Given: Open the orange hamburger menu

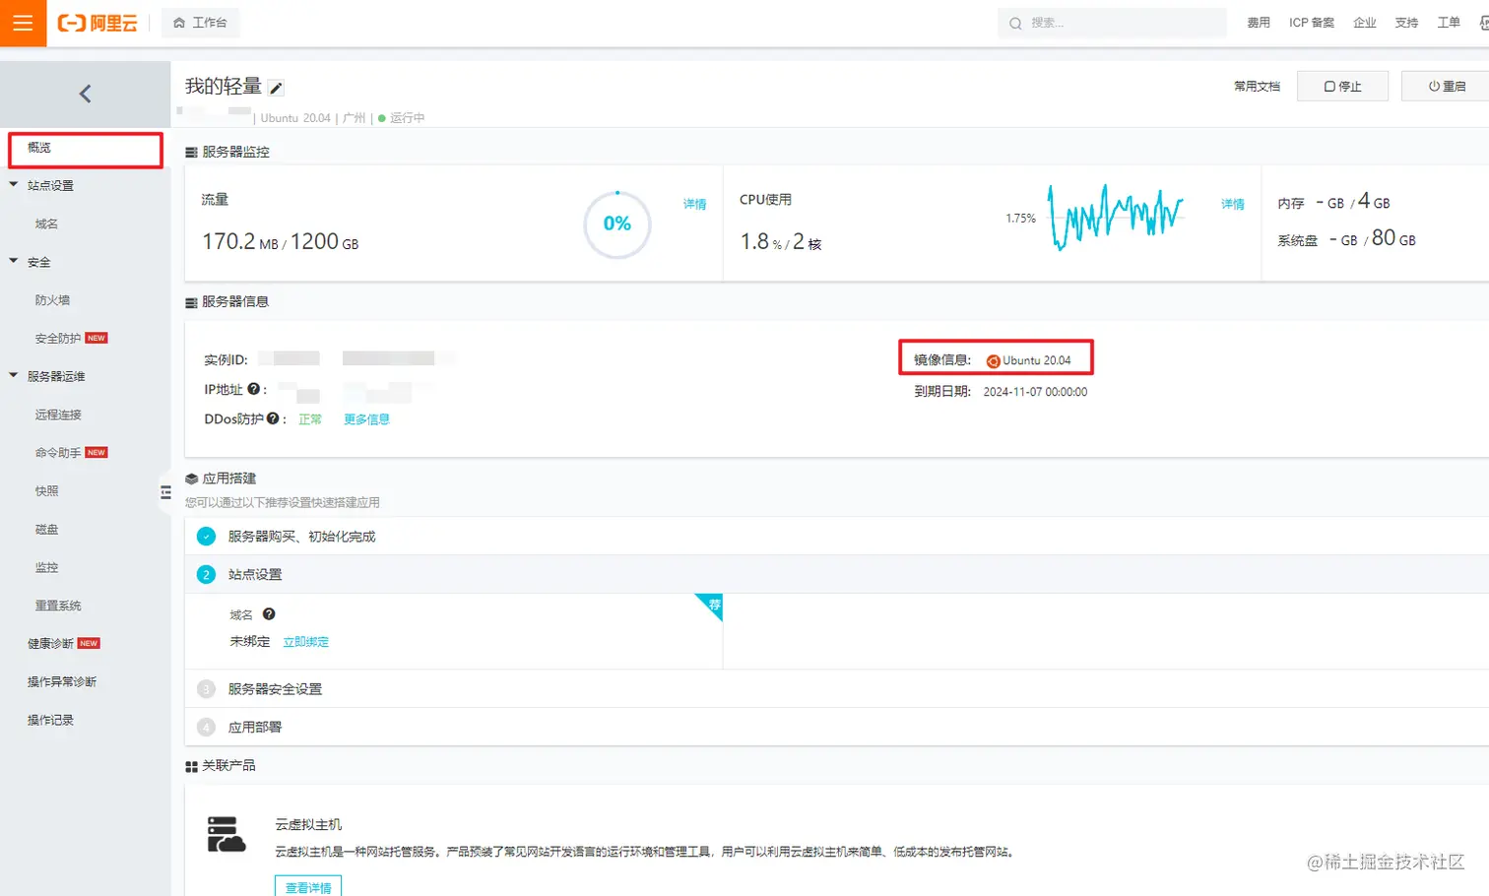Looking at the screenshot, I should click(23, 23).
